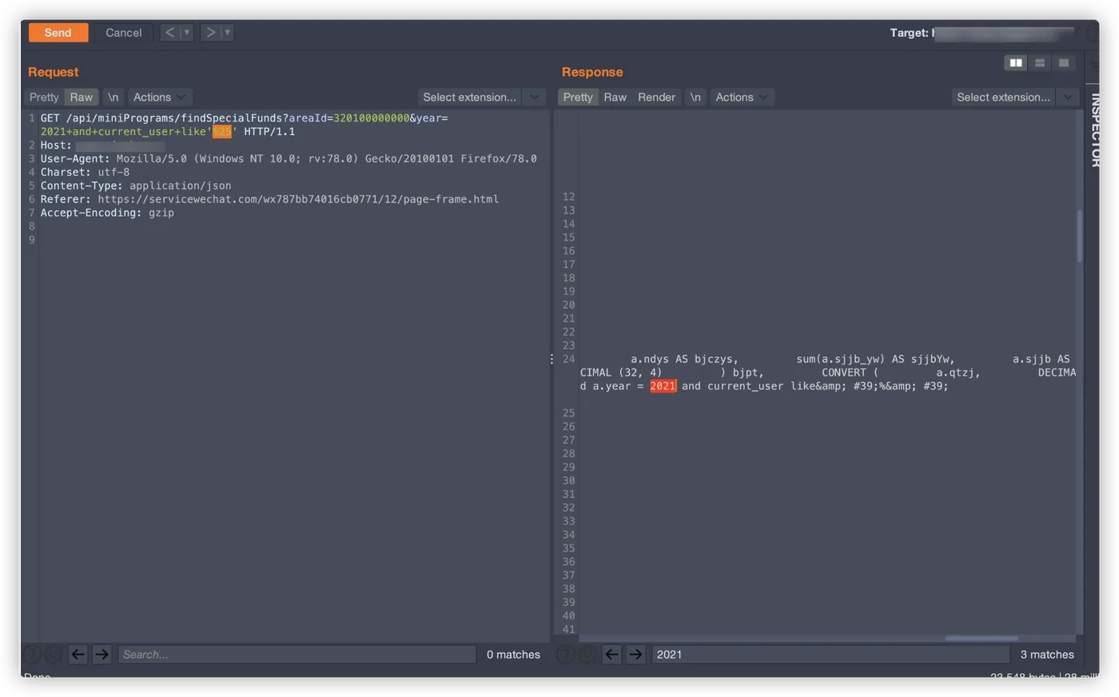1119x697 pixels.
Task: Click the areaId value 320100000000
Action: (371, 118)
